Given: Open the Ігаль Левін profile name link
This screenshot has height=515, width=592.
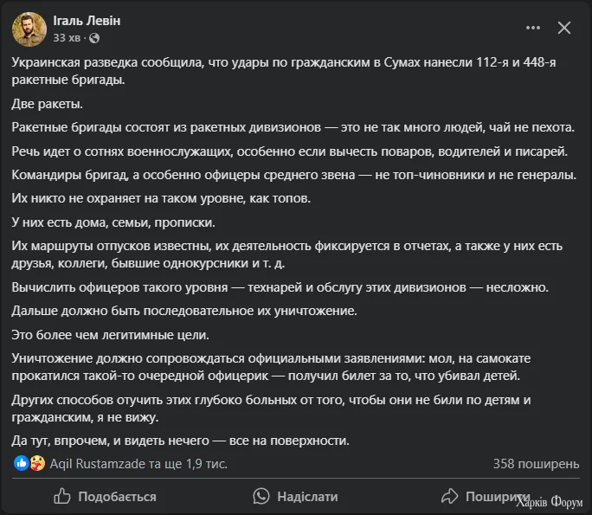Looking at the screenshot, I should pyautogui.click(x=87, y=21).
